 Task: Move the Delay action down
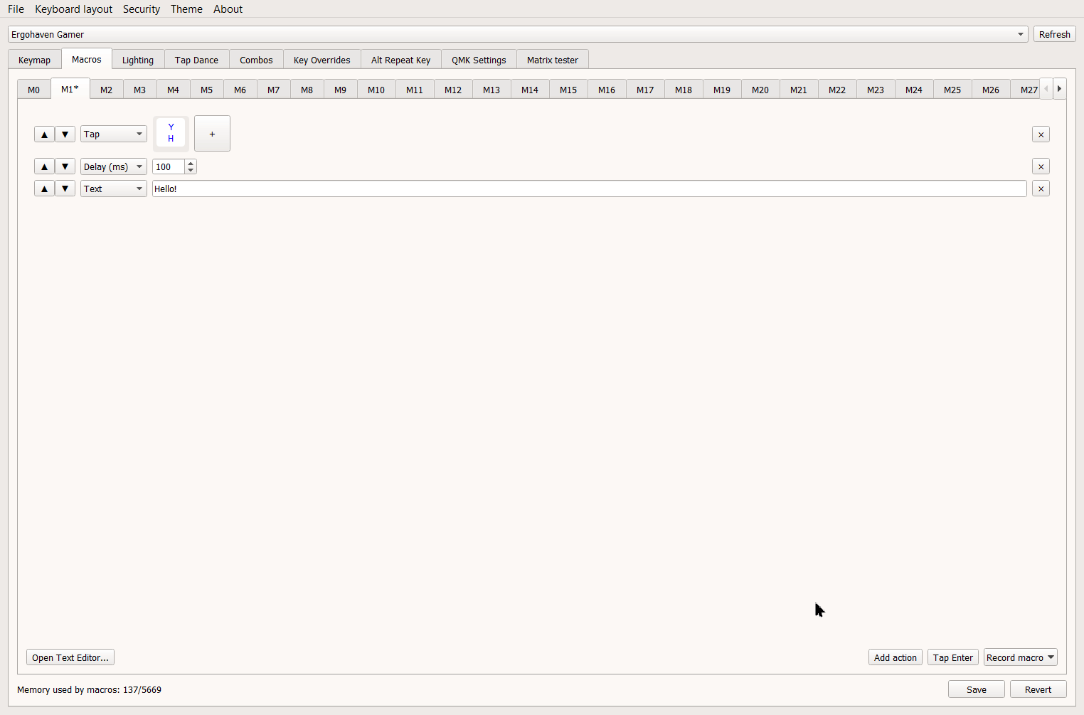(x=65, y=166)
